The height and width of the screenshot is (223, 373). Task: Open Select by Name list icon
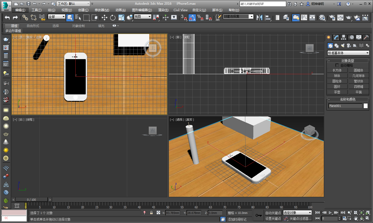[78, 17]
